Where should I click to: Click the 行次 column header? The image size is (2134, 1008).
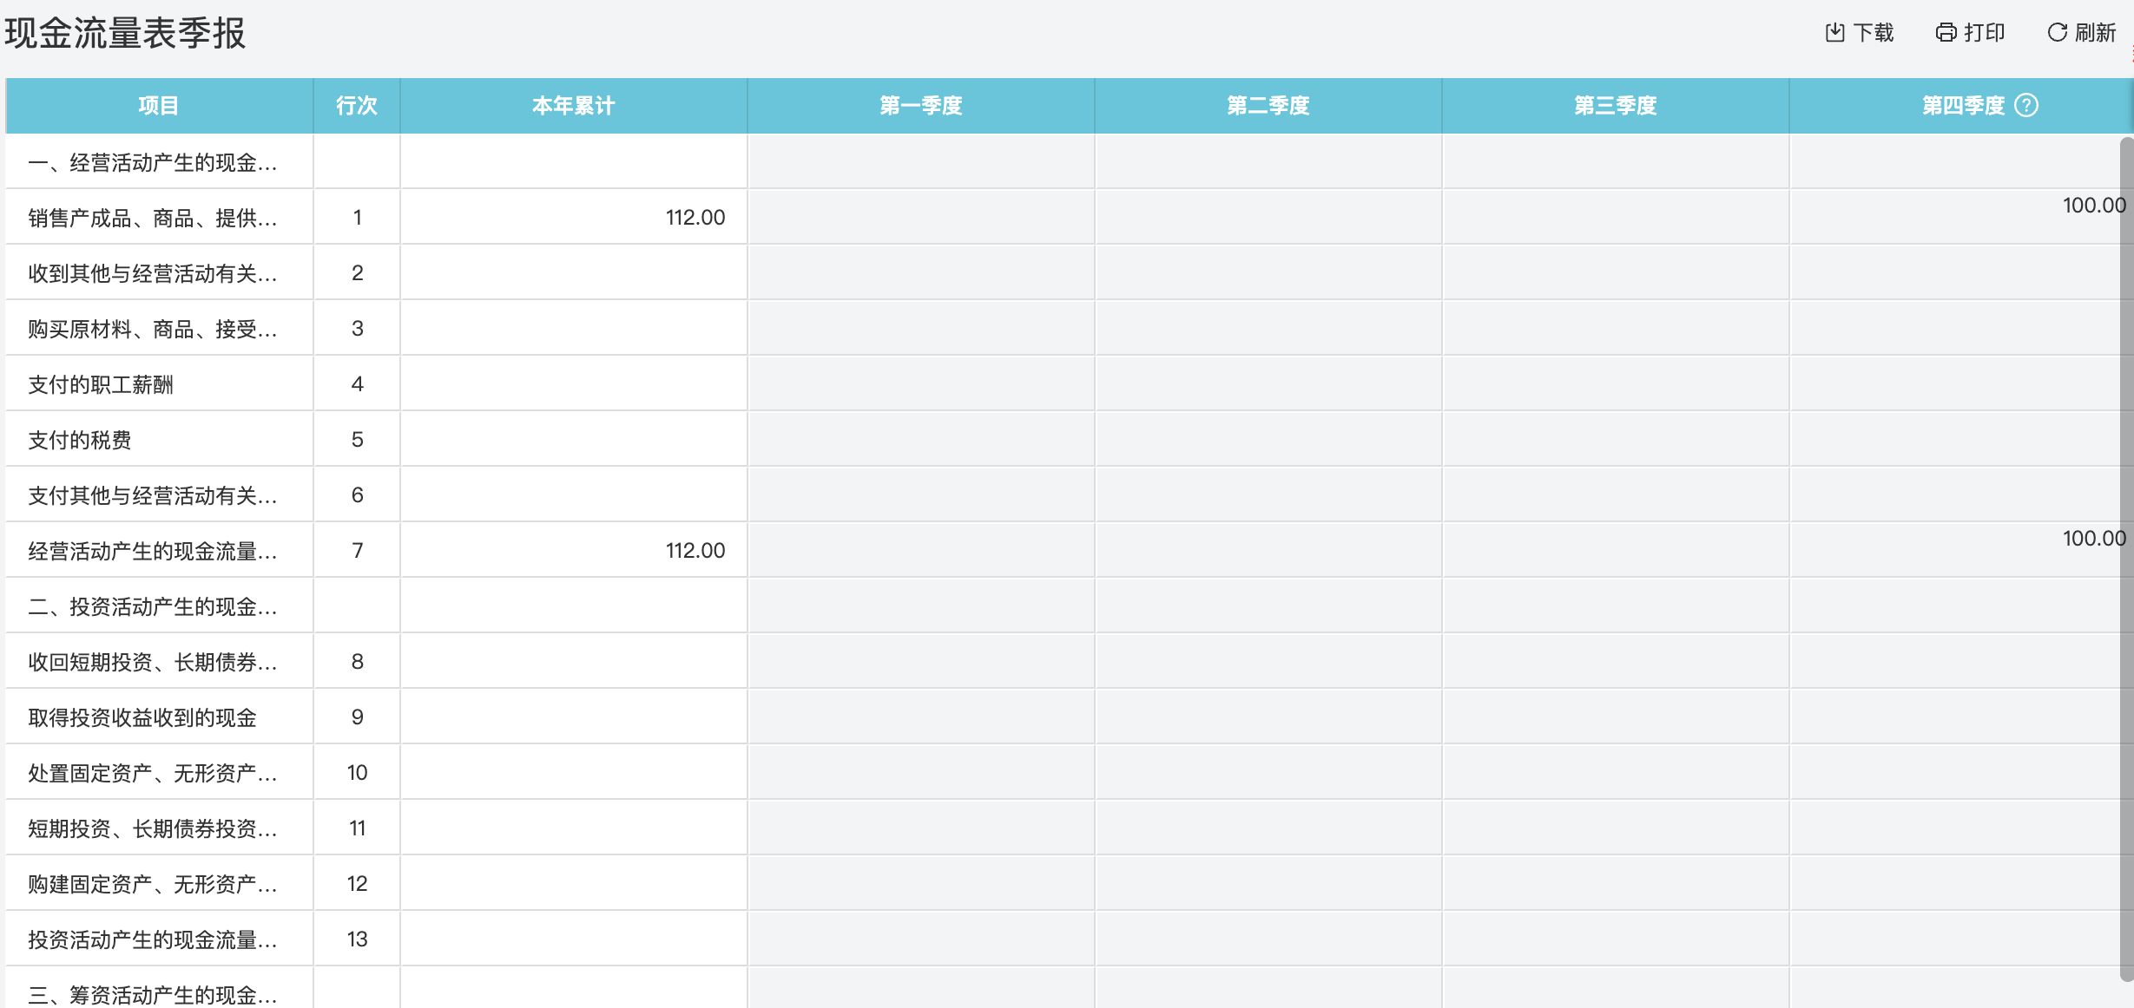tap(357, 106)
